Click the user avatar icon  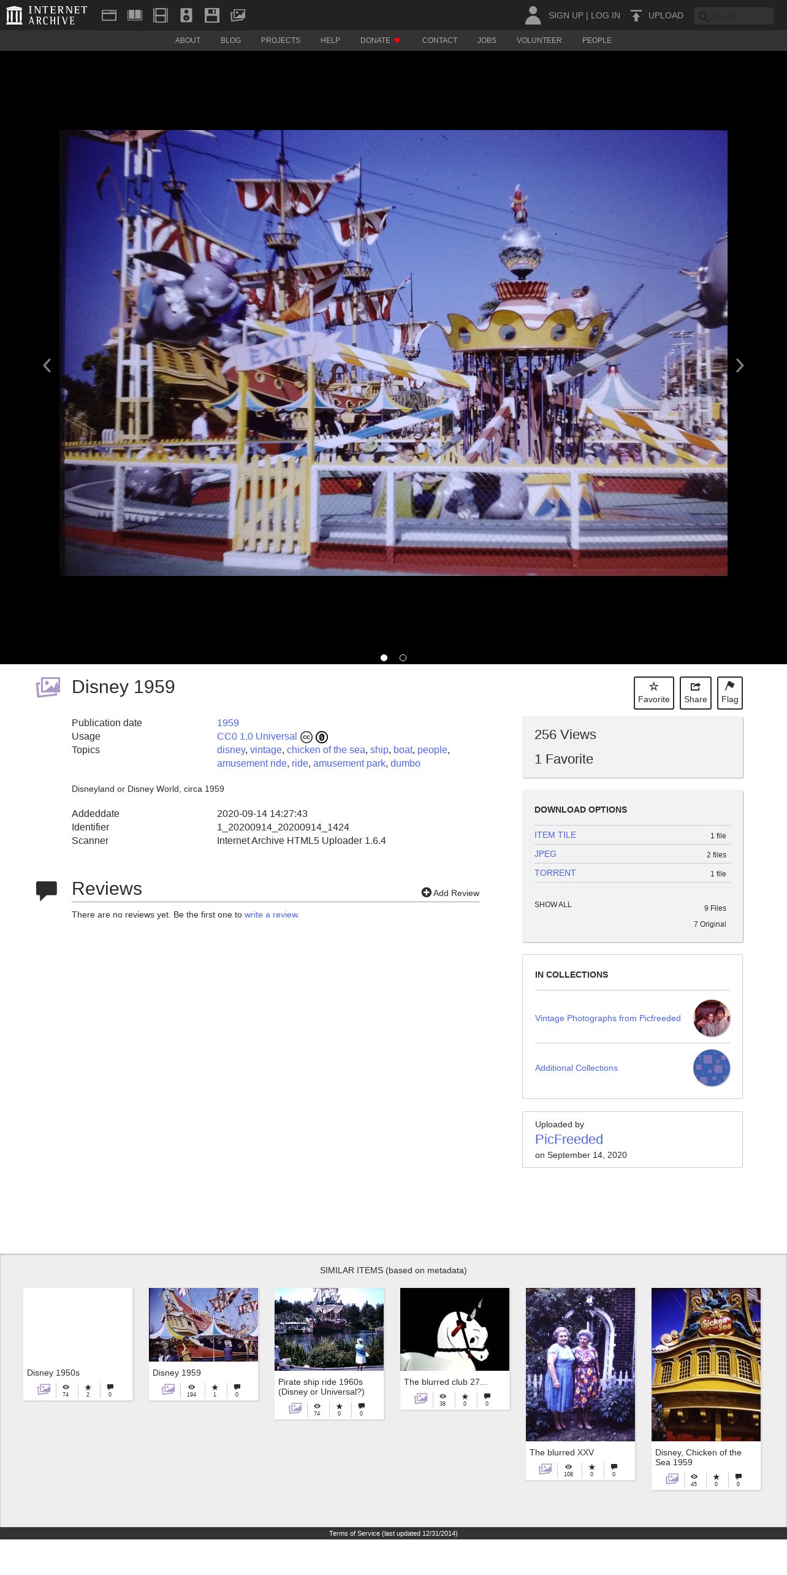pos(533,15)
